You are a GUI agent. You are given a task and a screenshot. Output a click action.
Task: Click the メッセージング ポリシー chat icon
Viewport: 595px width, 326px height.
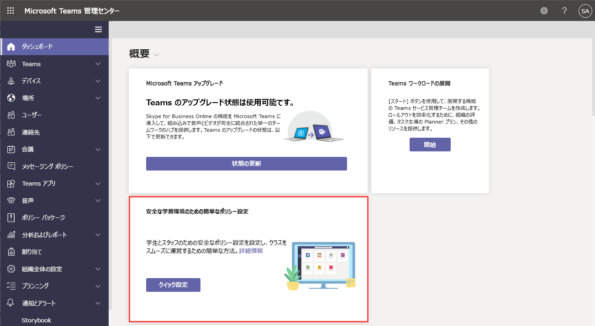pyautogui.click(x=11, y=166)
